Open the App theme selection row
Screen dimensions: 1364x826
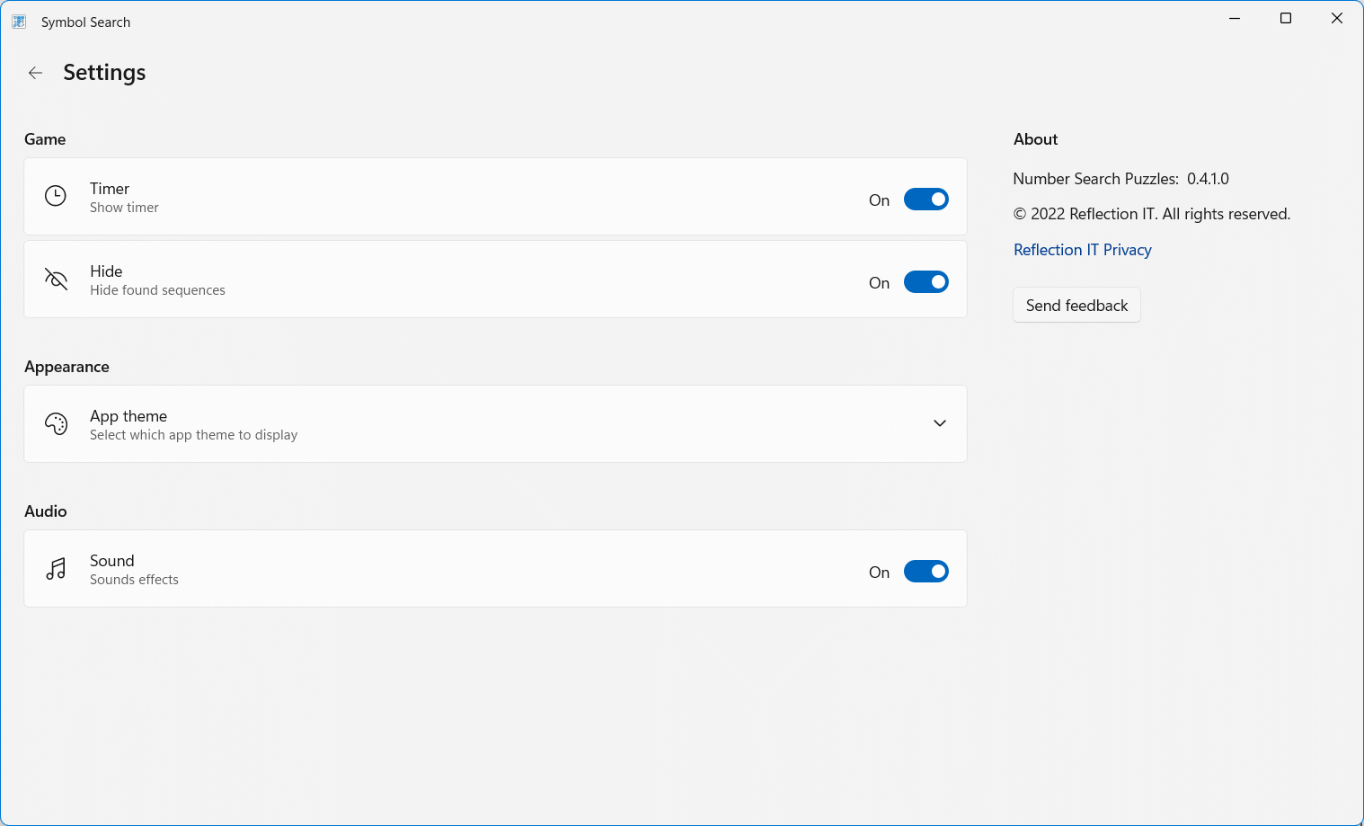494,424
